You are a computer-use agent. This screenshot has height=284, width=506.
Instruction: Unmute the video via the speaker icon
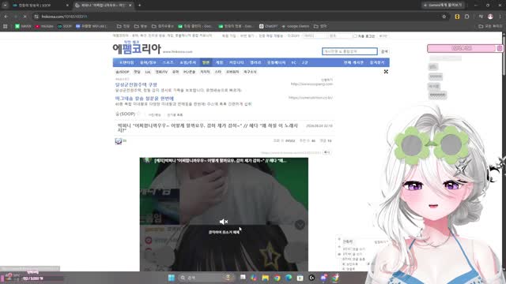(x=224, y=222)
